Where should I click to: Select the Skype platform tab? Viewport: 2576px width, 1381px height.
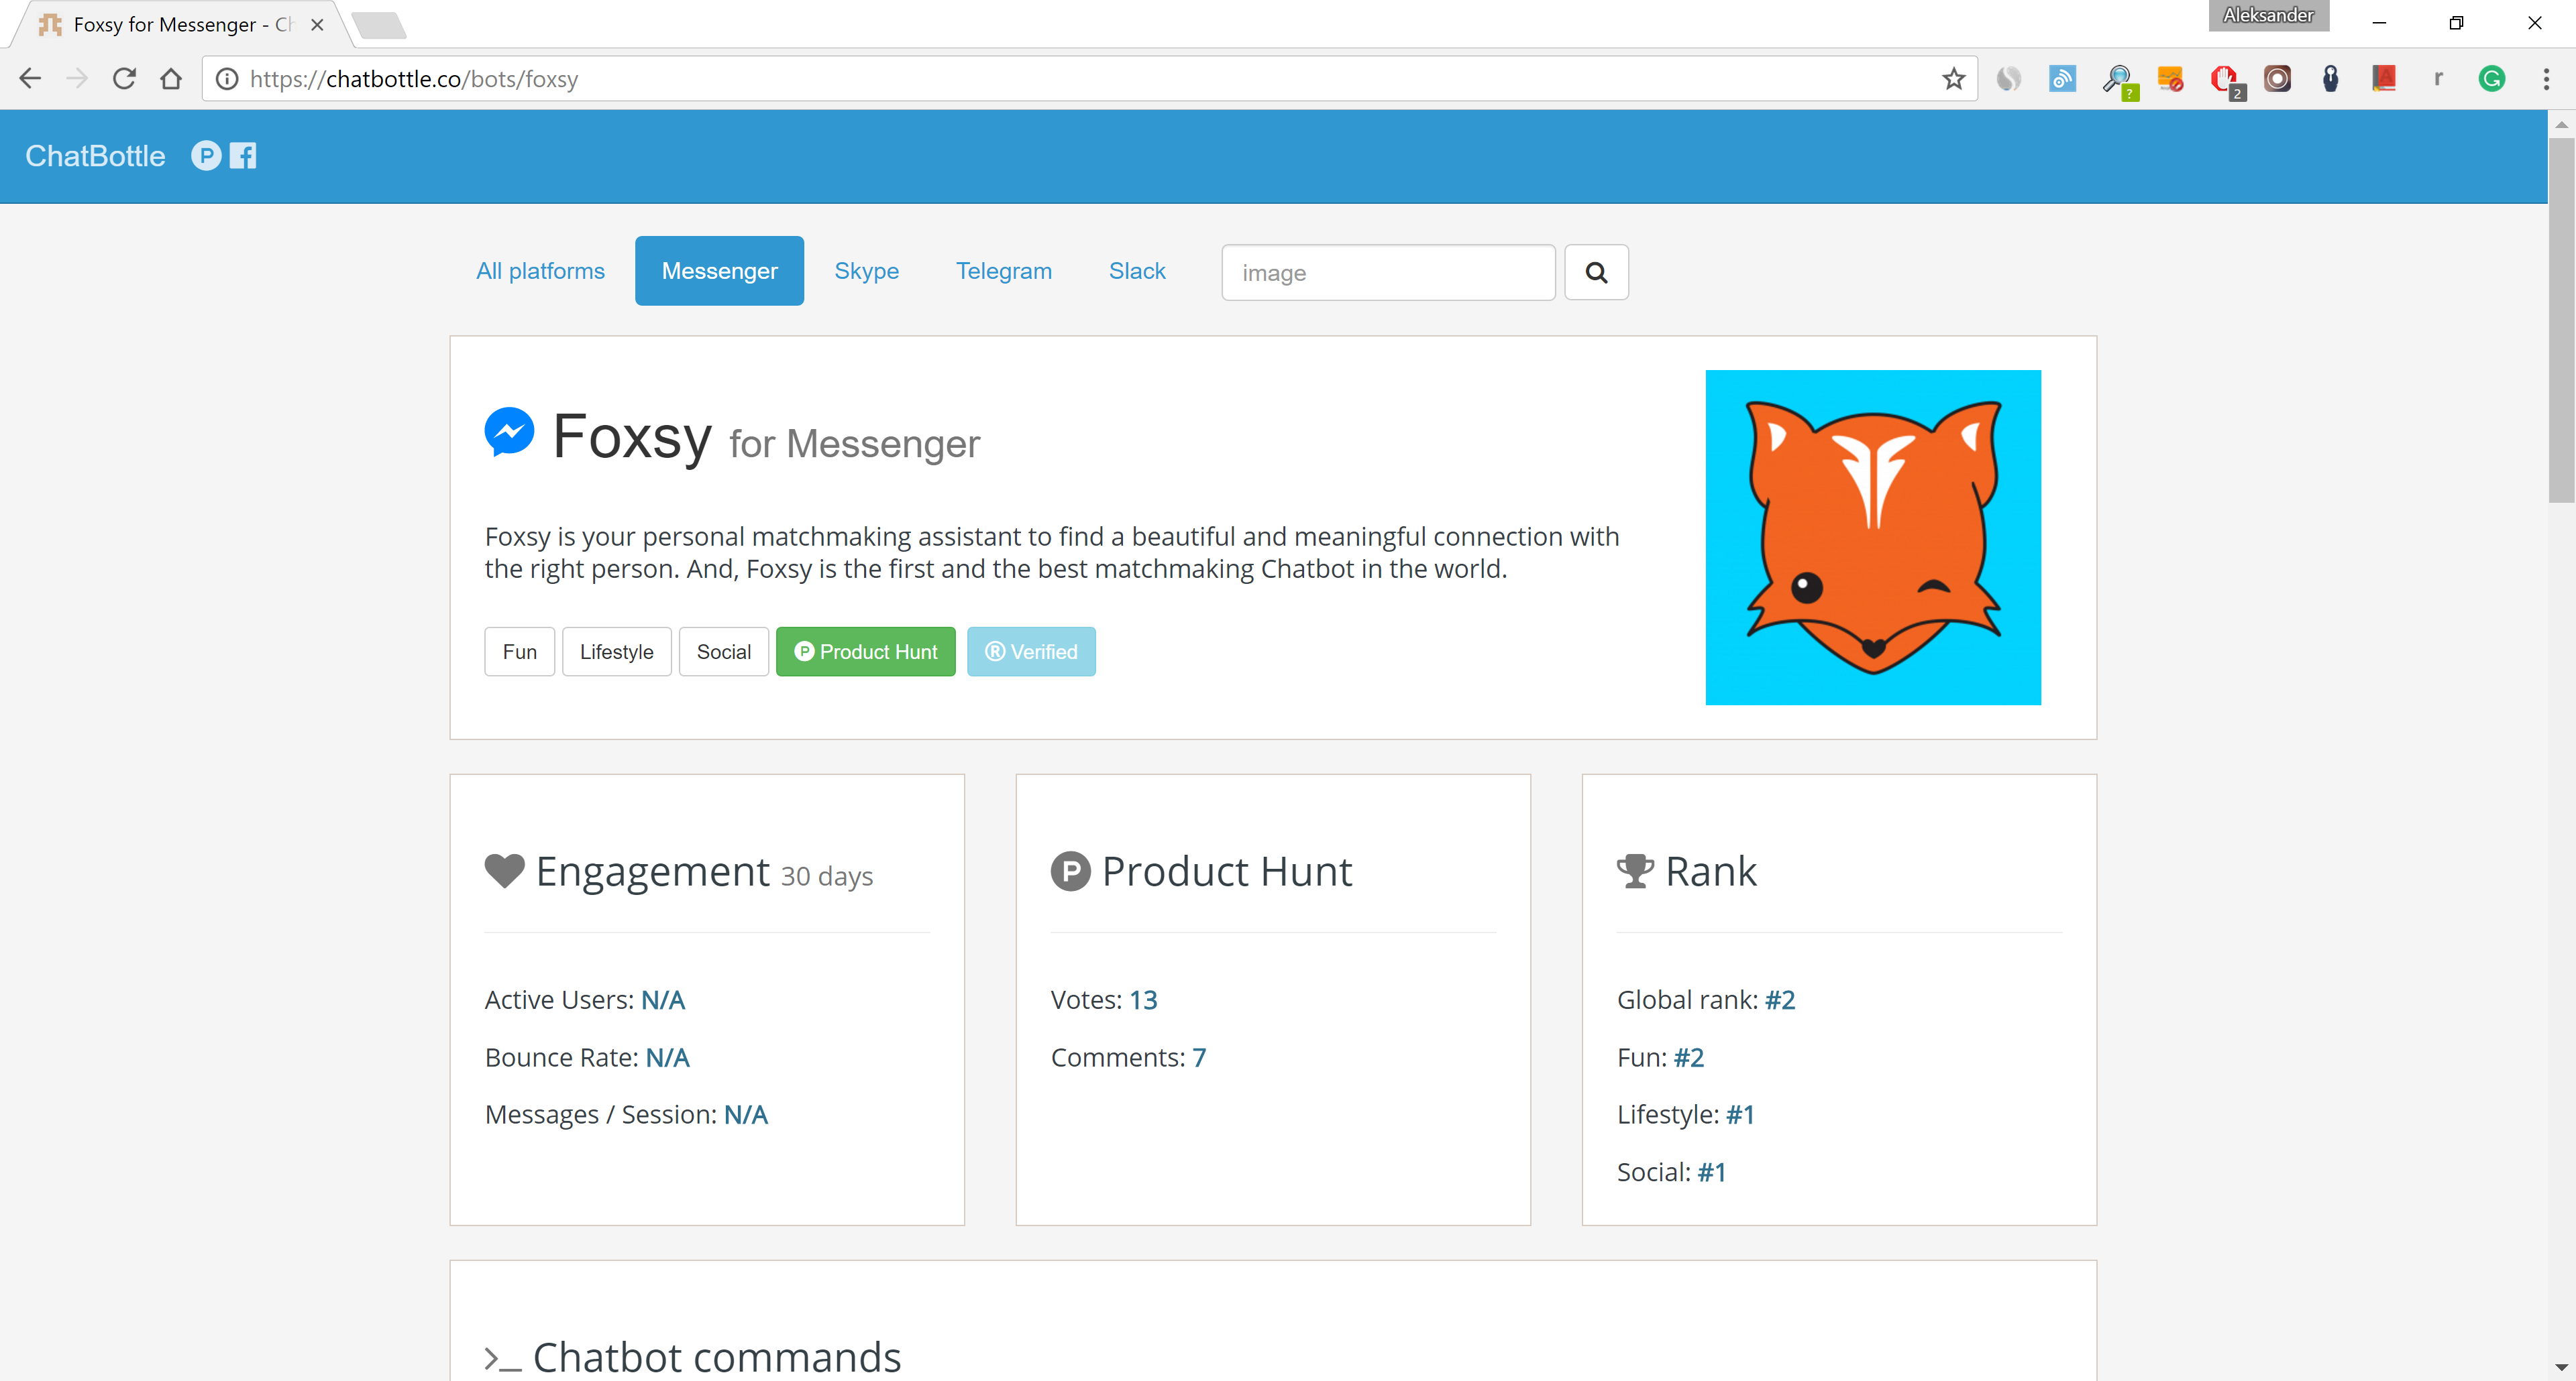866,271
